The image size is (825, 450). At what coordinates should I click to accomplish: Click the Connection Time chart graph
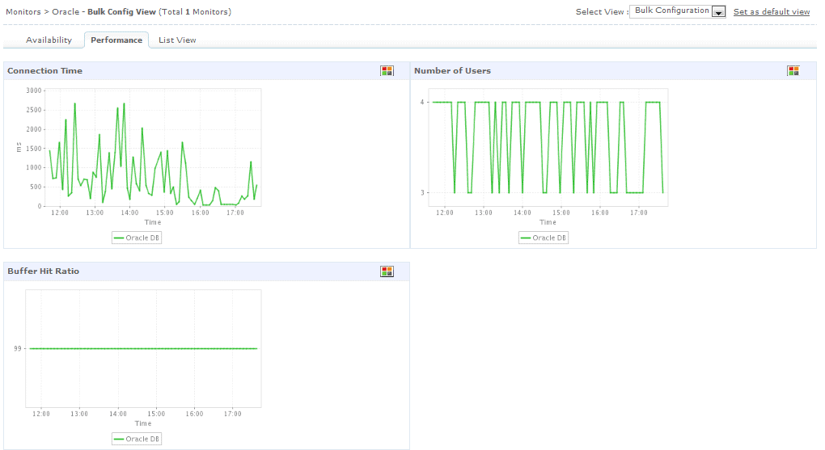coord(153,147)
